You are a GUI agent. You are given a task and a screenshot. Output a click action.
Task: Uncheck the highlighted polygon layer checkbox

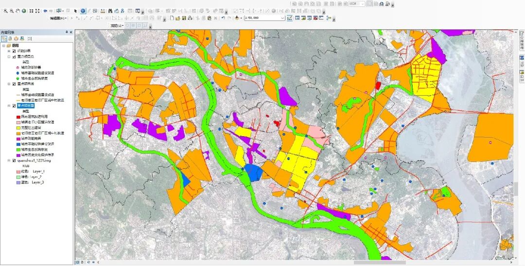click(x=14, y=106)
